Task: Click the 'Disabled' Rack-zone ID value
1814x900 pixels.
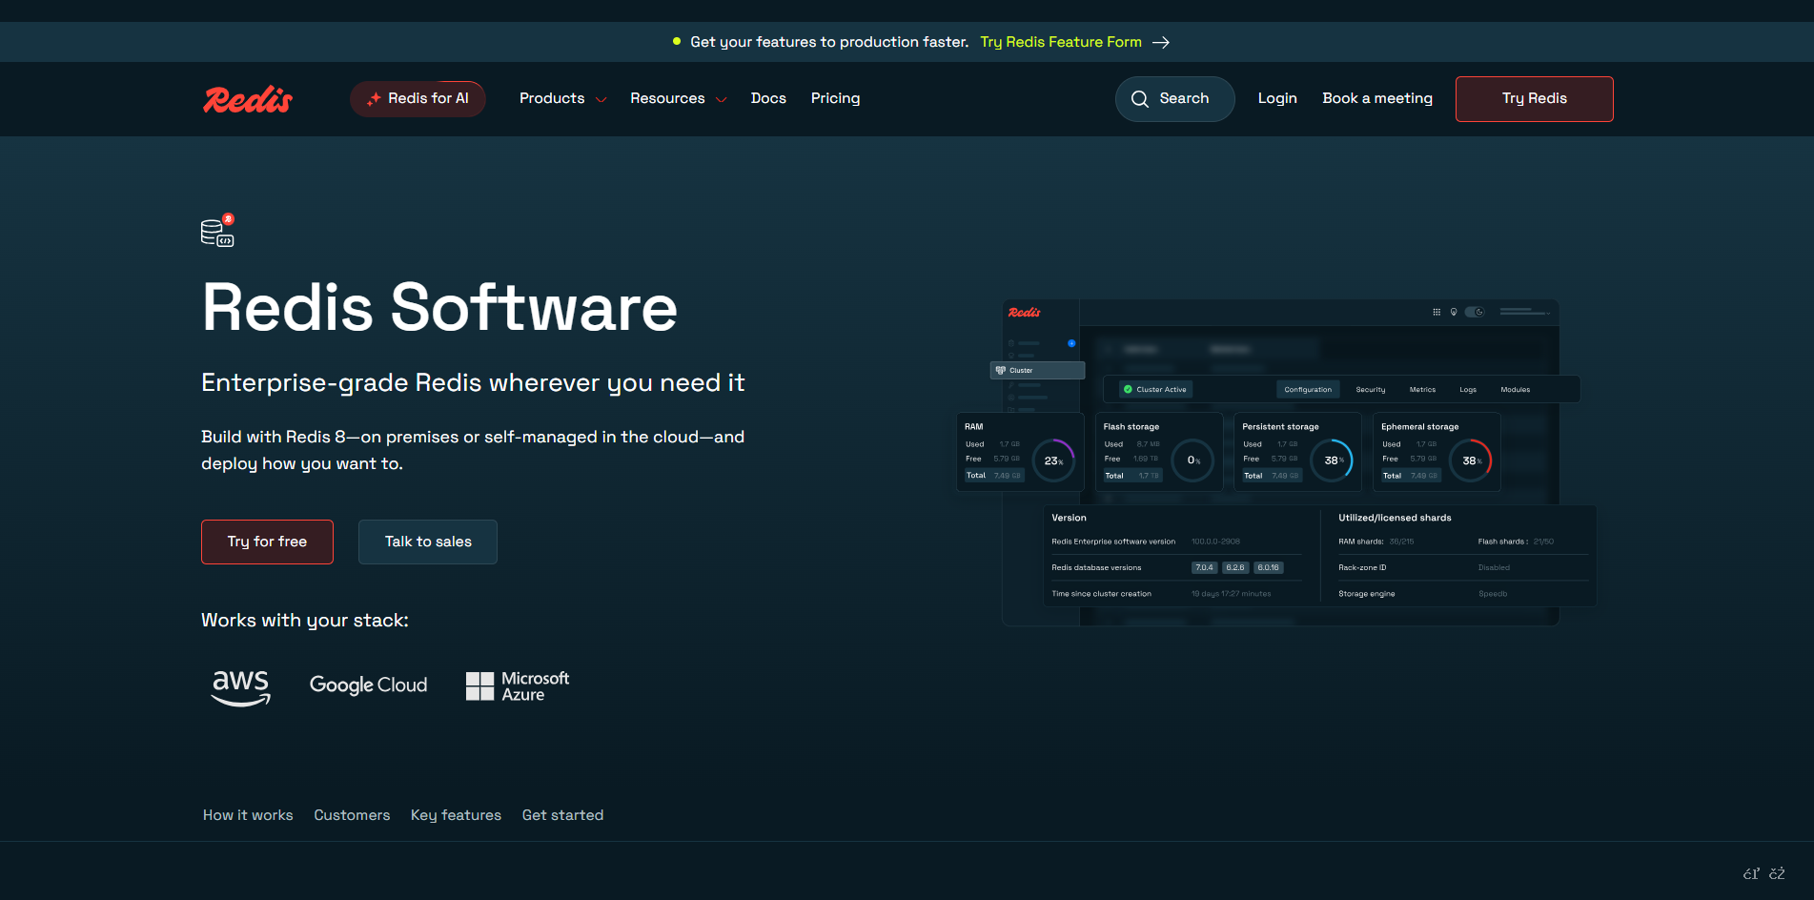Action: point(1494,567)
